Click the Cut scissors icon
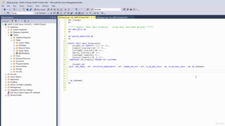The height and width of the screenshot is (126, 225). click(x=65, y=9)
